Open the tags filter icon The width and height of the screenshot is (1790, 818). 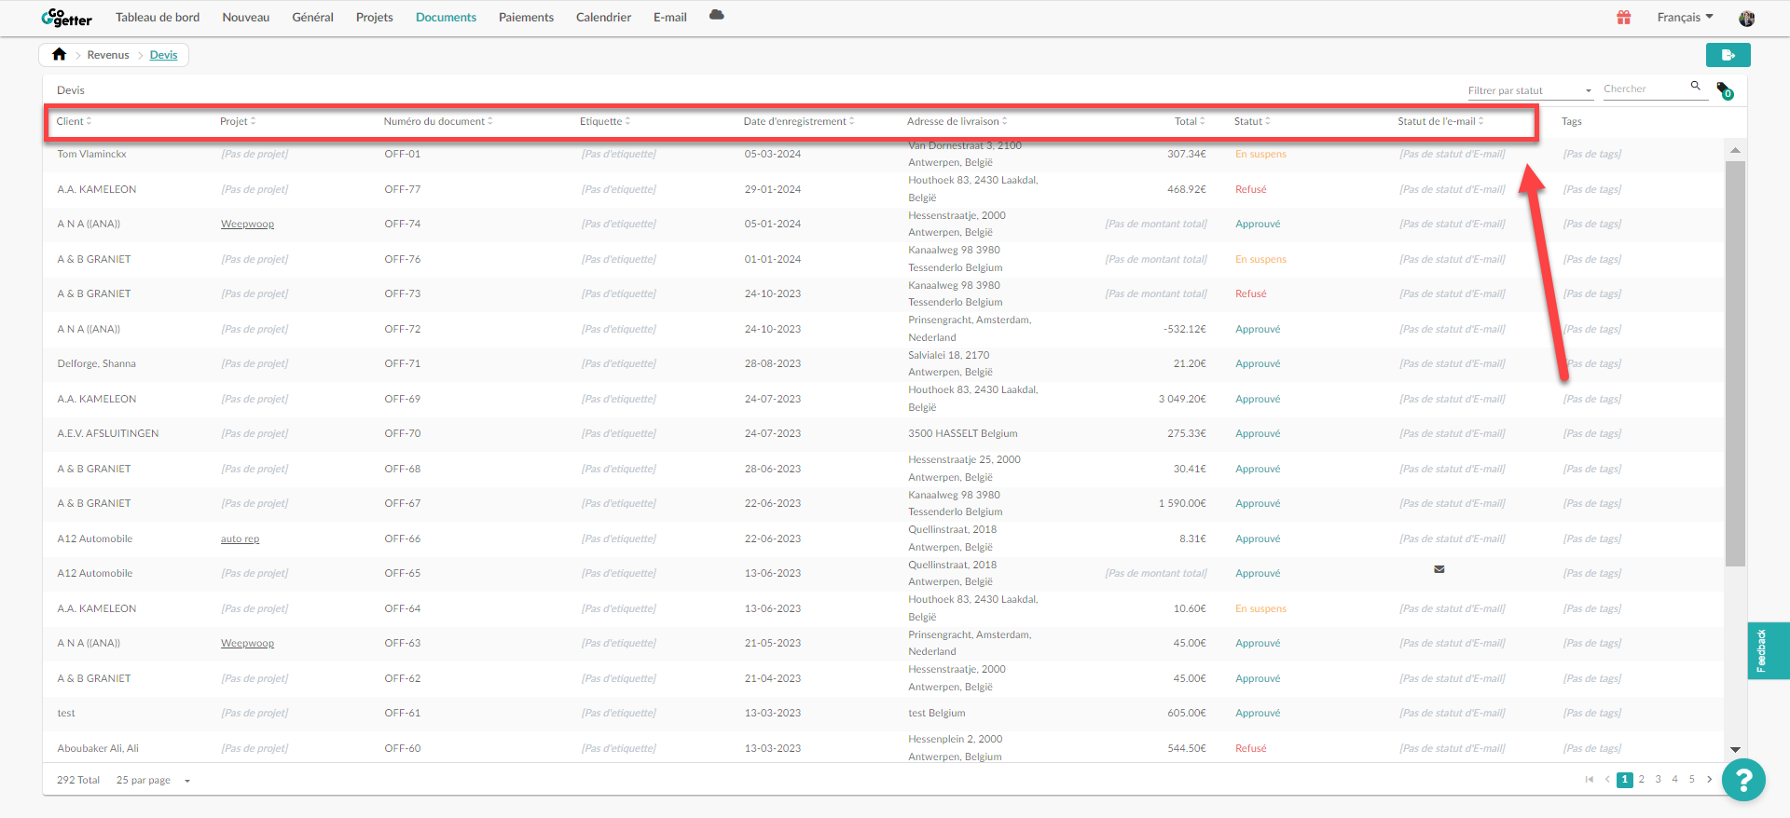coord(1724,90)
